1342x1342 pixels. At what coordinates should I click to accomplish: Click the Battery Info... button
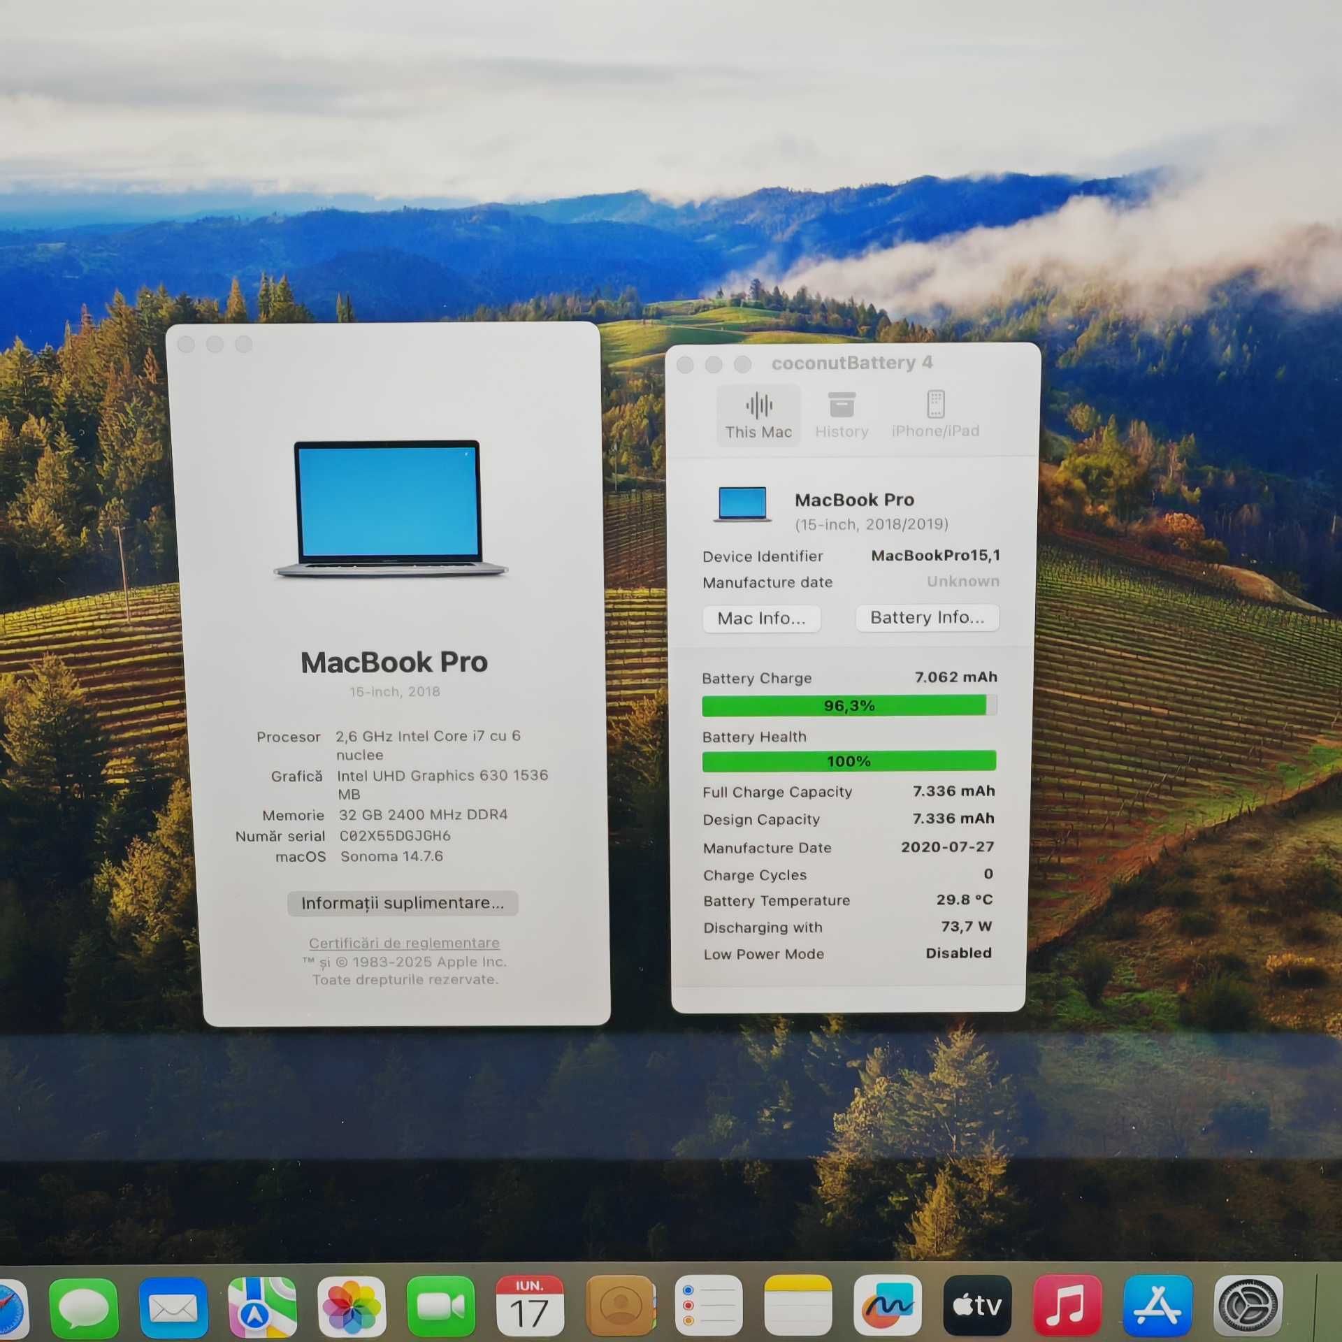(x=927, y=618)
